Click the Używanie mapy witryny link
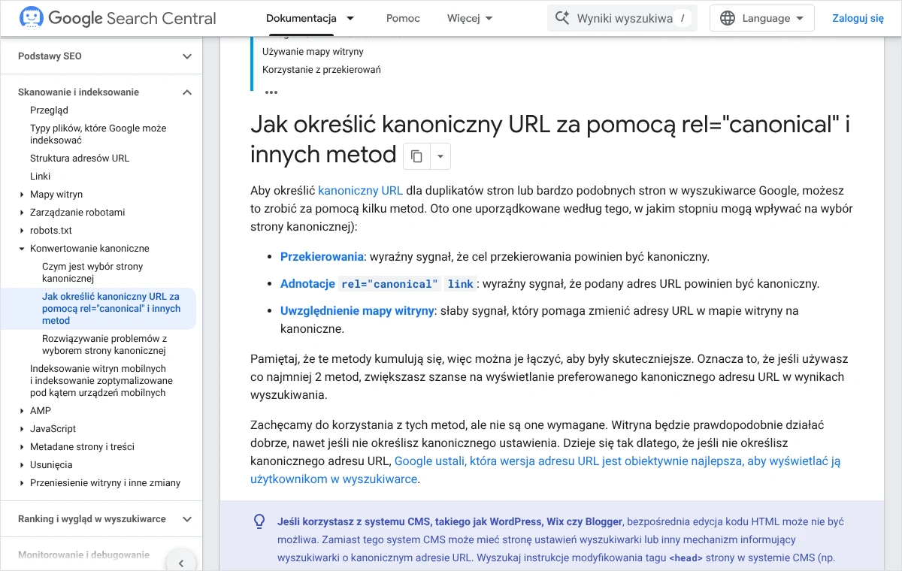The height and width of the screenshot is (571, 902). (x=313, y=52)
